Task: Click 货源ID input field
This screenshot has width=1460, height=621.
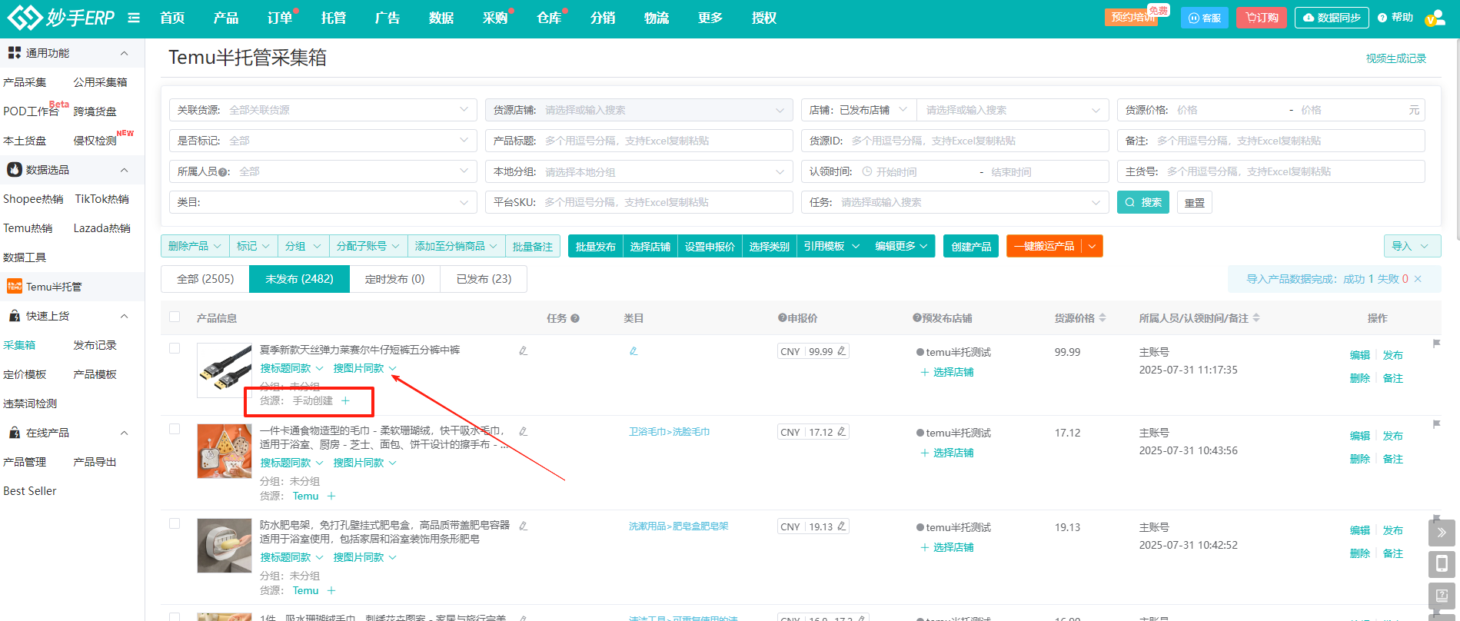Action: tap(955, 141)
